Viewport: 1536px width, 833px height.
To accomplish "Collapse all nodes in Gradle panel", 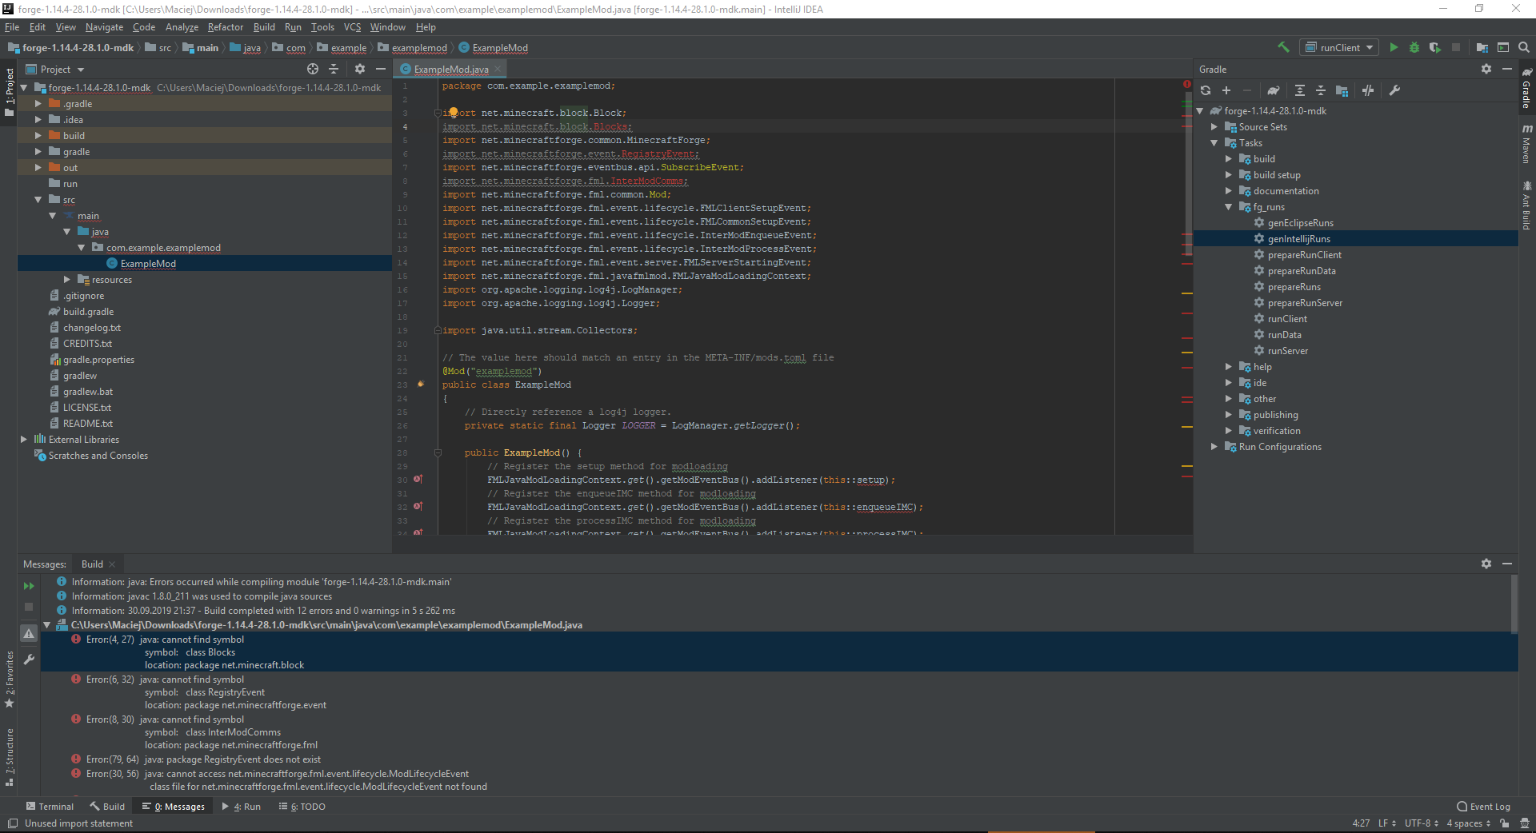I will [x=1321, y=90].
